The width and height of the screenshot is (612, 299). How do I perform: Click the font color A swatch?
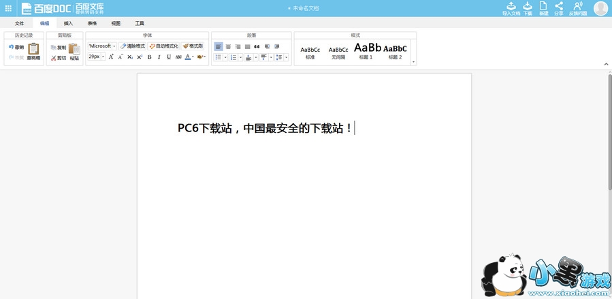coord(188,57)
